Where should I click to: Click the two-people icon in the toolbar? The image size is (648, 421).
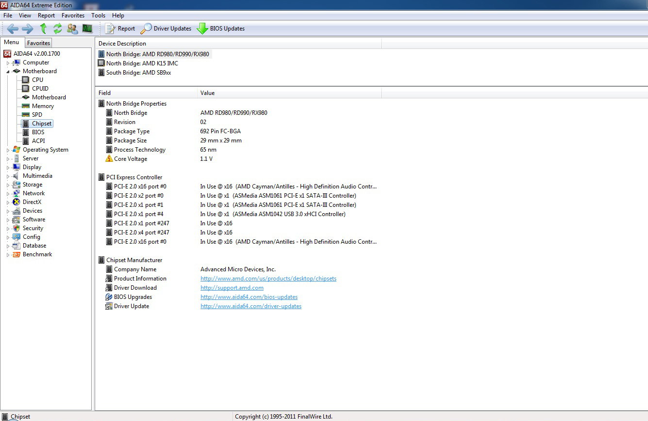(72, 29)
